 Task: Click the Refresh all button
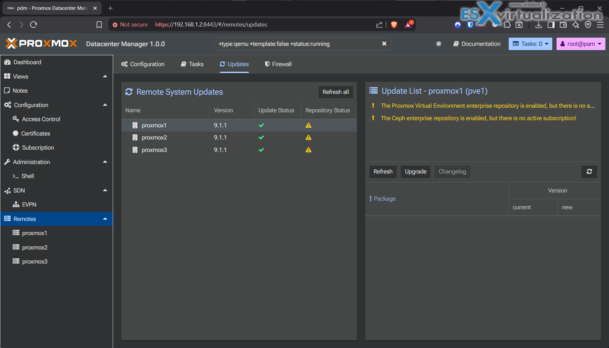(335, 92)
